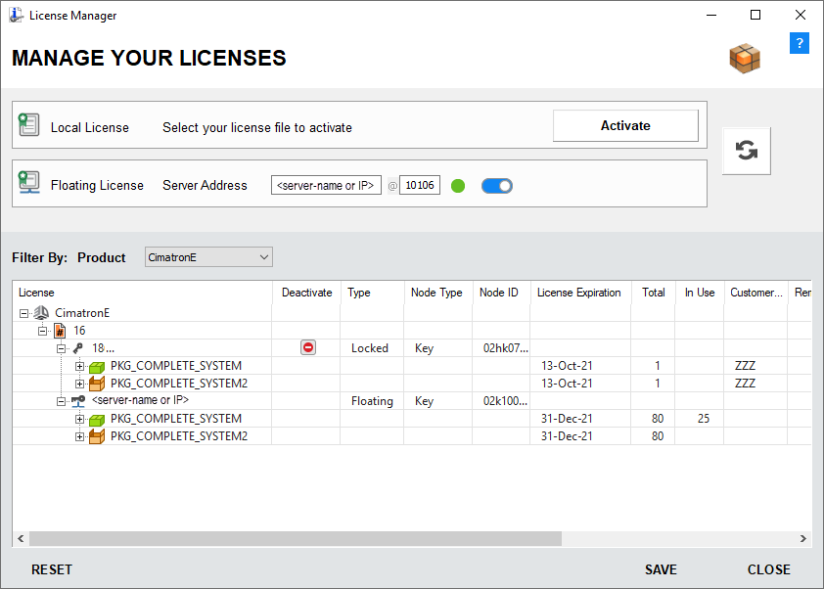Viewport: 824px width, 589px height.
Task: Click the refresh licenses button
Action: tap(747, 151)
